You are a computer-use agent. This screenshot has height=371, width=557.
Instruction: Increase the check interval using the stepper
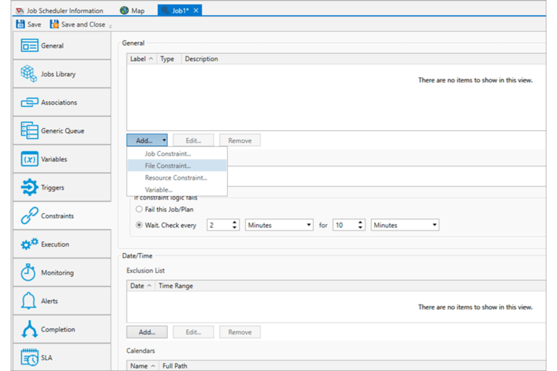(x=234, y=222)
